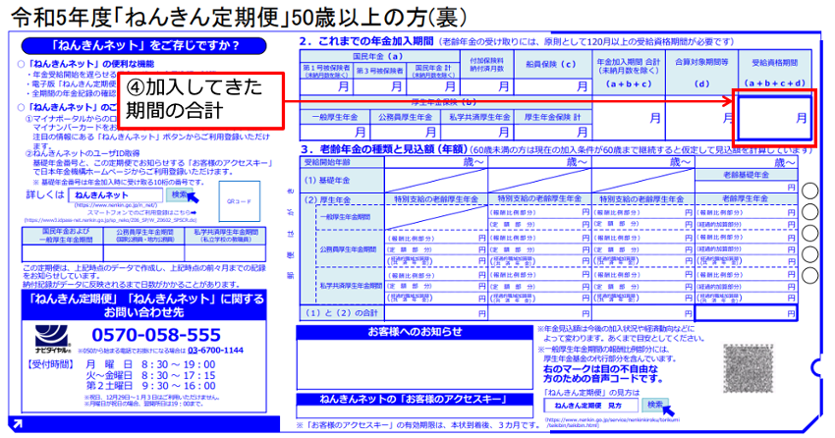835x438 pixels.
Task: Click the ねんきん定期便 見方 keyword box
Action: 590,406
